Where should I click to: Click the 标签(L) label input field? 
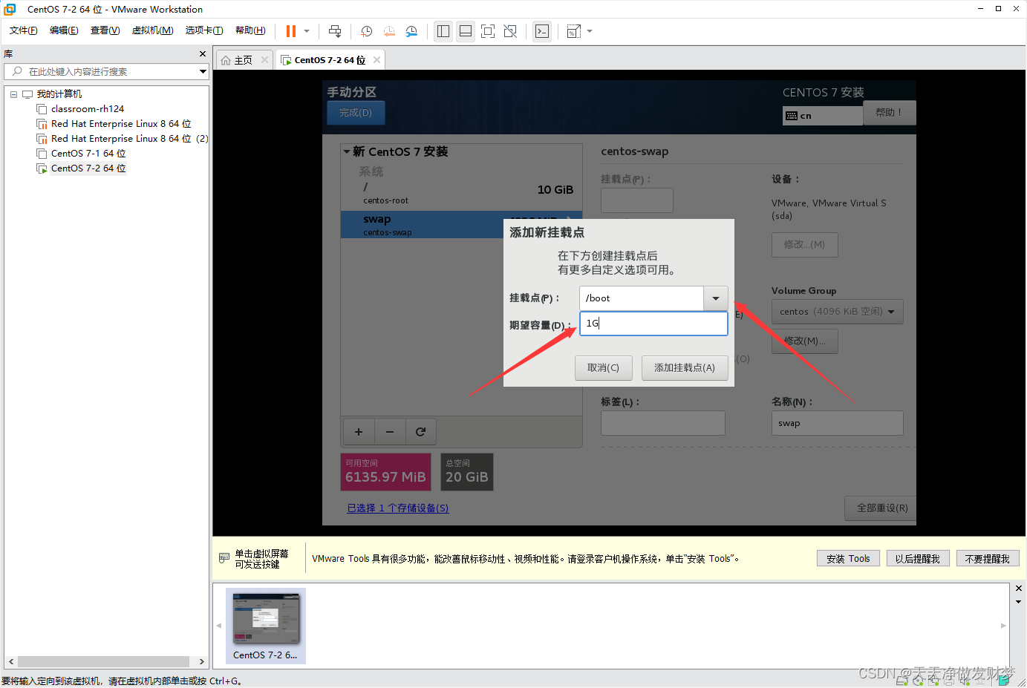pos(663,423)
